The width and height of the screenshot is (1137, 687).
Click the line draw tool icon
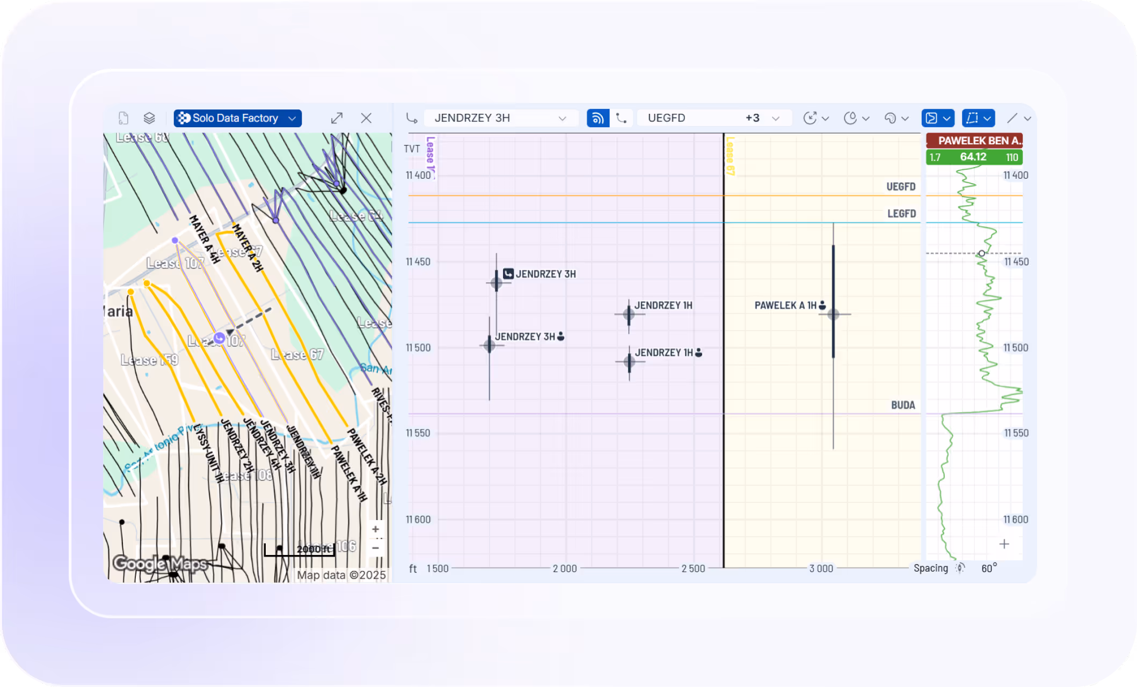click(x=1012, y=118)
